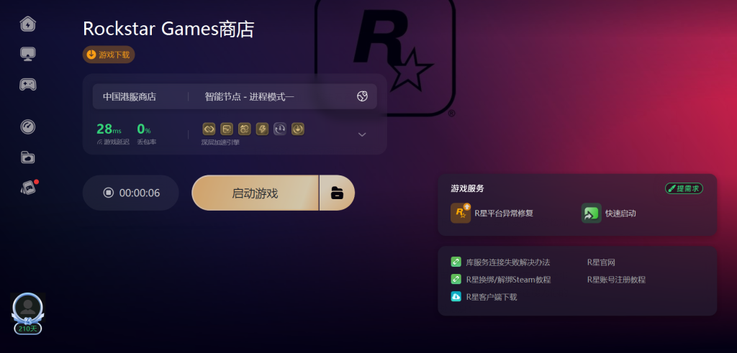Open the sidebar icon with red notification dot

point(29,188)
